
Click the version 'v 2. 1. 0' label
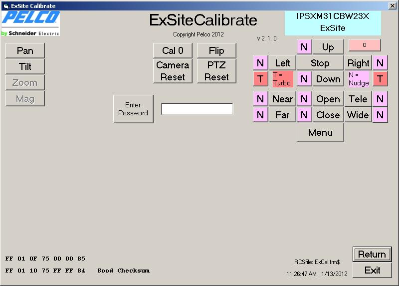267,38
